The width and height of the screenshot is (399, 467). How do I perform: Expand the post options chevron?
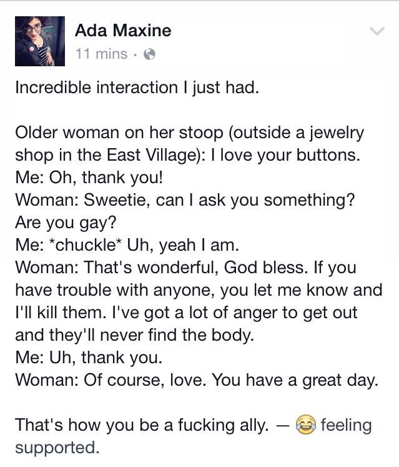pos(377,31)
